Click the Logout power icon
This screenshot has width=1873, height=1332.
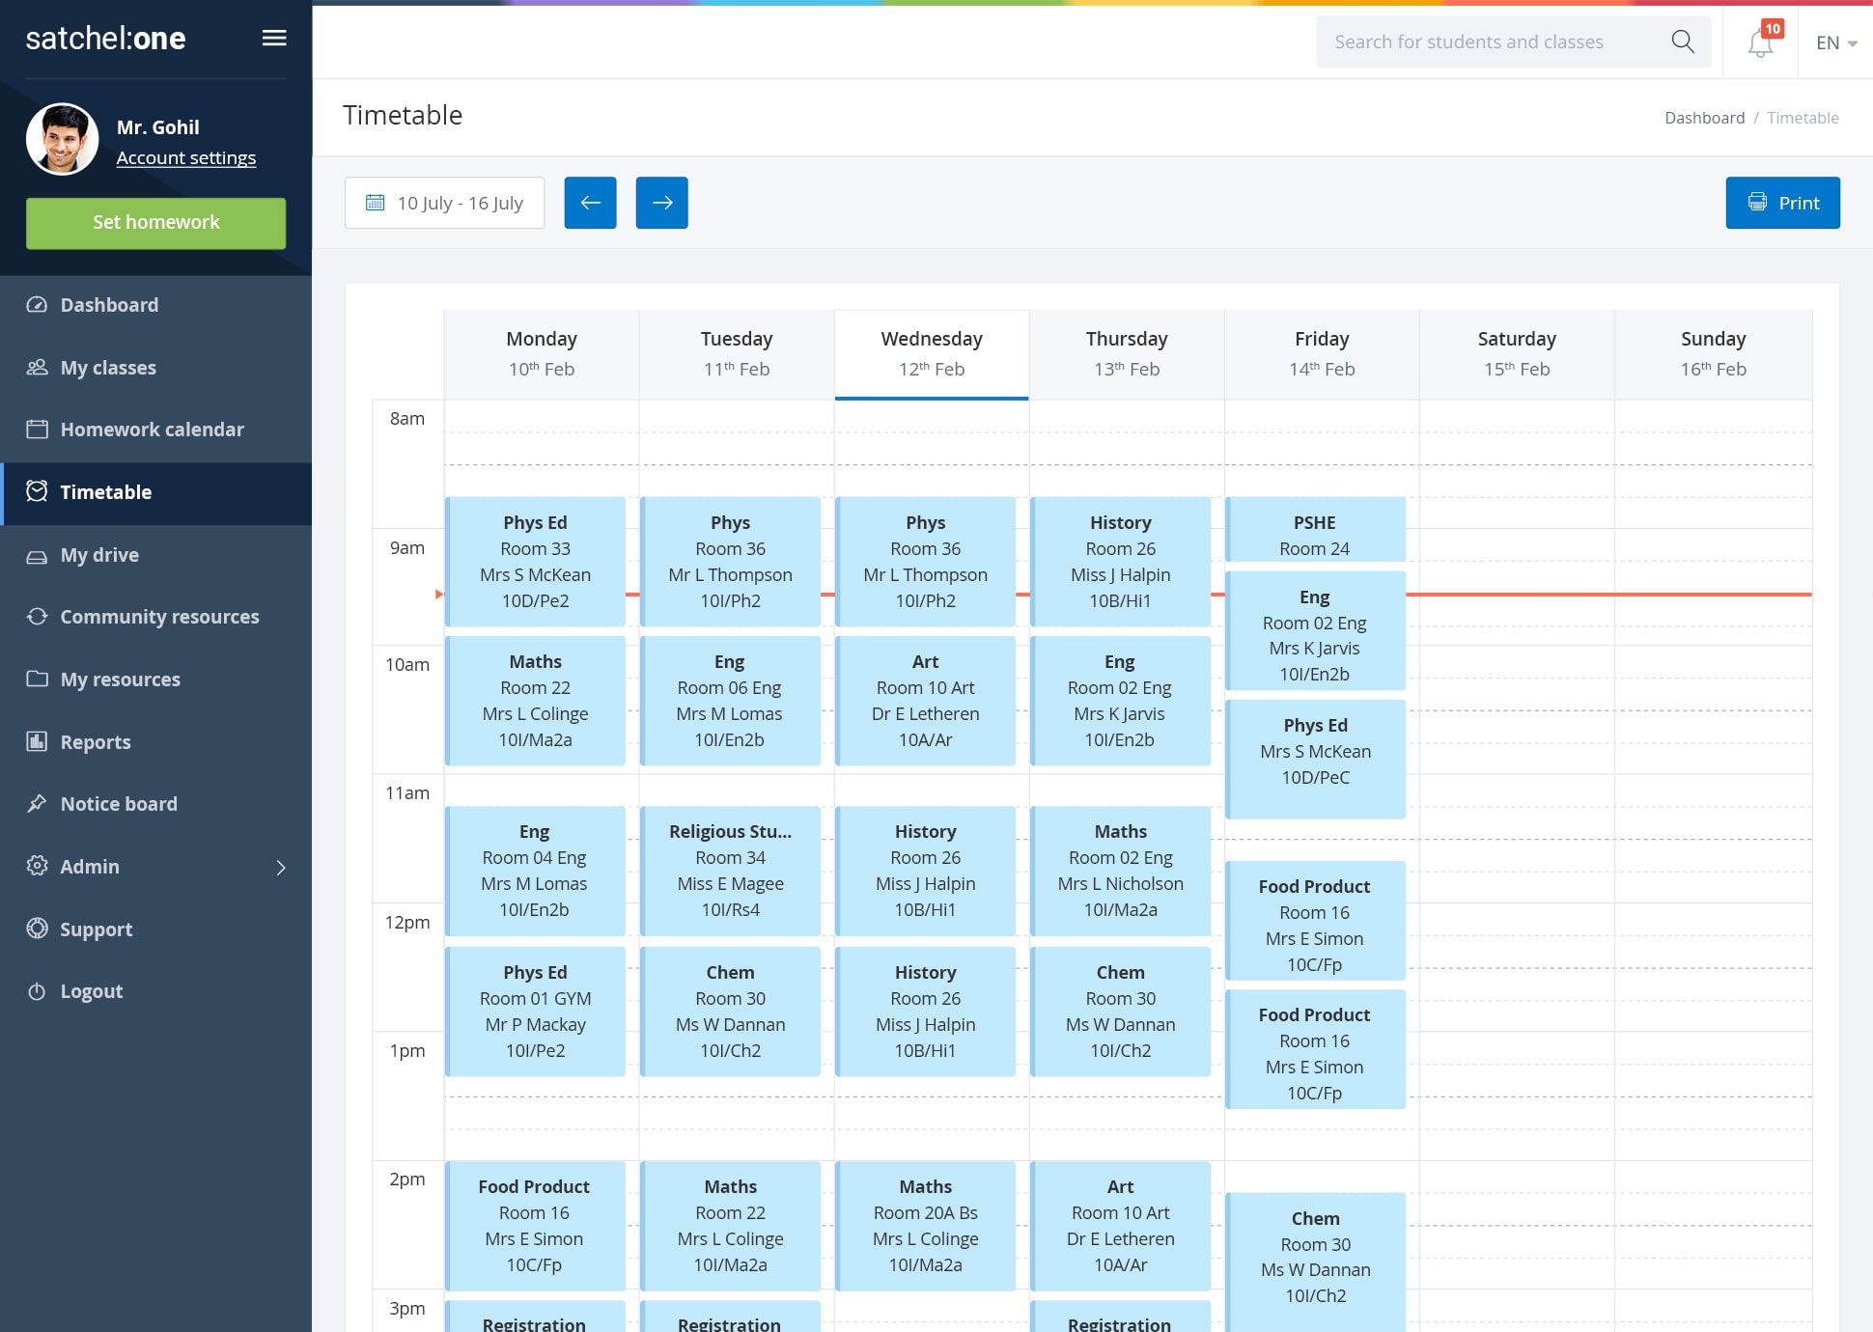[37, 991]
